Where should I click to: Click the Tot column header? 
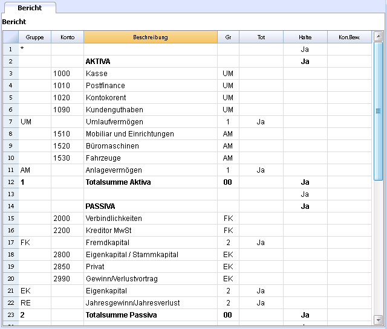point(261,37)
